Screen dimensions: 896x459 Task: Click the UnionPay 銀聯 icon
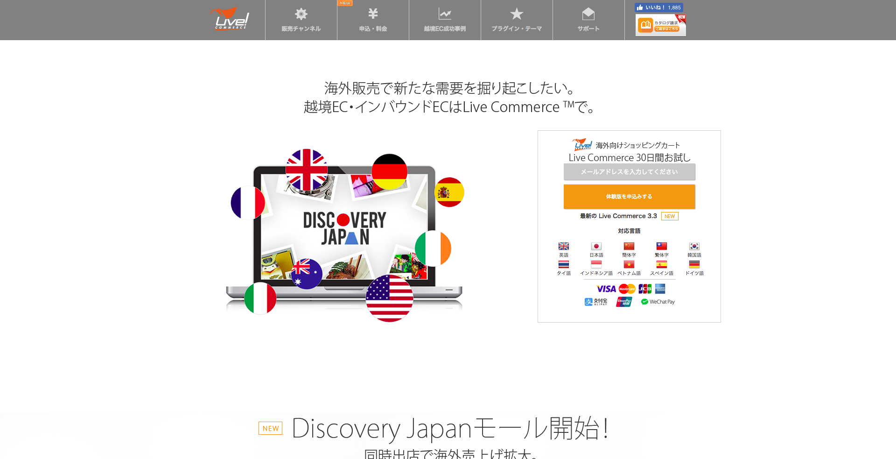624,302
